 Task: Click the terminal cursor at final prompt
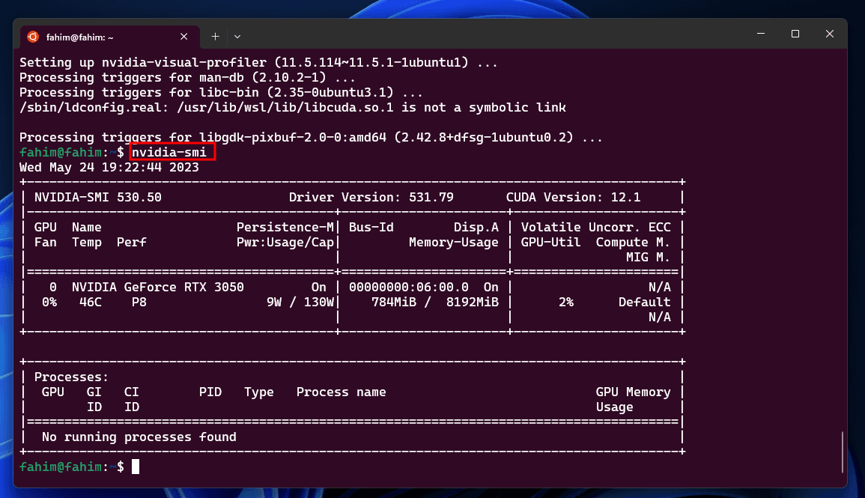tap(135, 467)
